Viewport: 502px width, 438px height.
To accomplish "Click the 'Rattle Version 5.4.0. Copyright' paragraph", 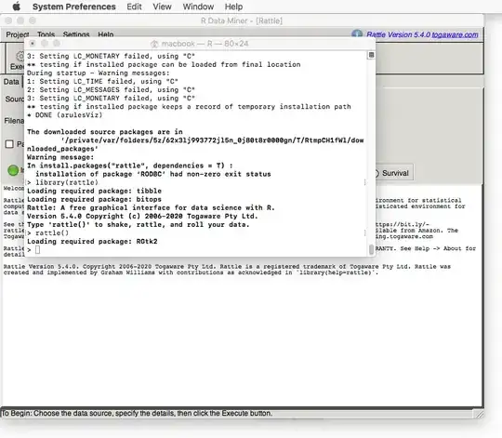I will [x=227, y=270].
